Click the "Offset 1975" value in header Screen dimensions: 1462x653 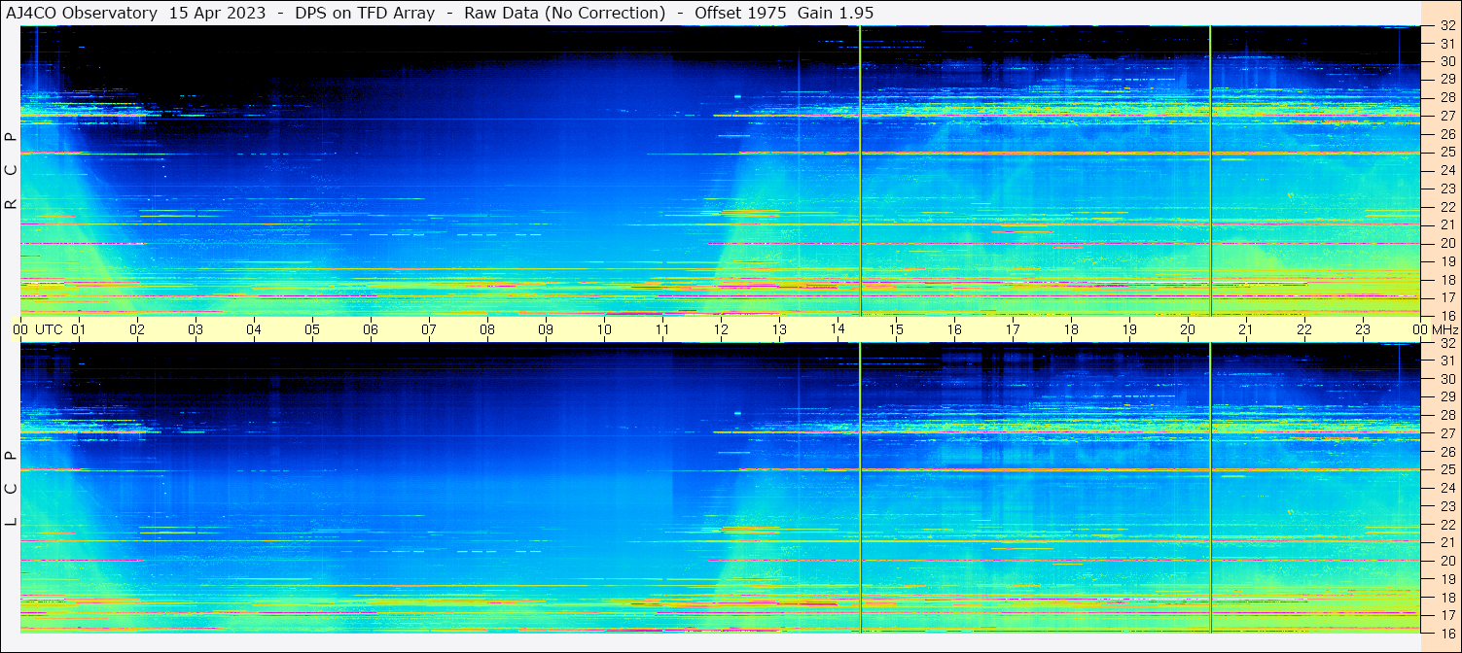pos(740,13)
